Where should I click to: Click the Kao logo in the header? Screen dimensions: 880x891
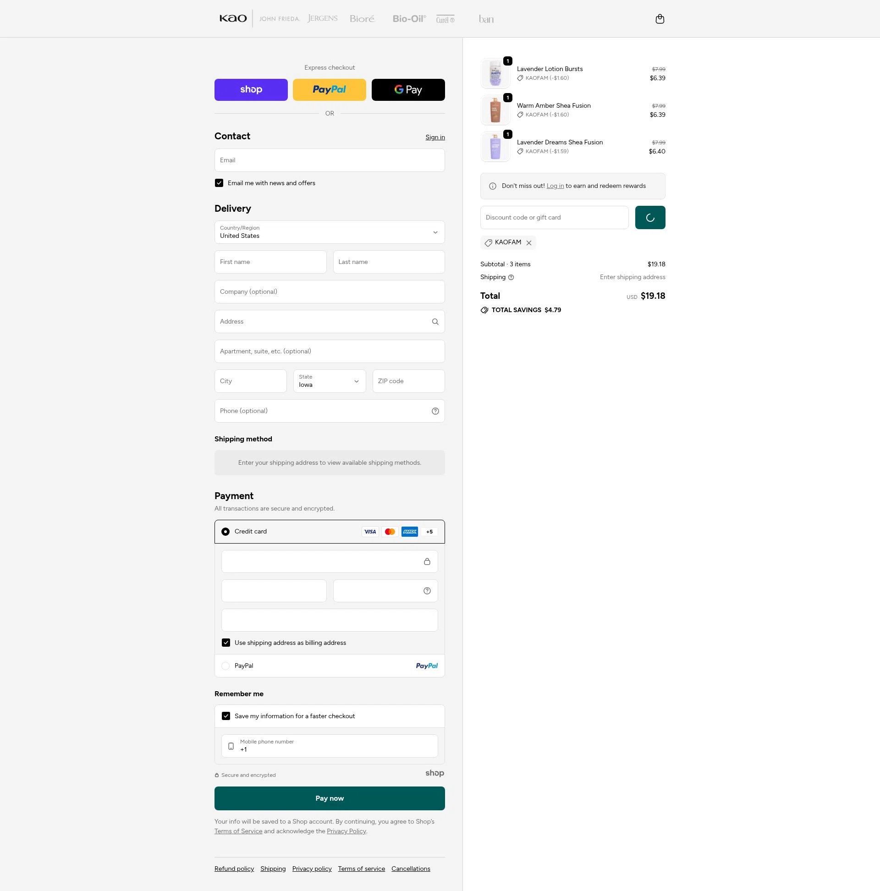tap(232, 18)
